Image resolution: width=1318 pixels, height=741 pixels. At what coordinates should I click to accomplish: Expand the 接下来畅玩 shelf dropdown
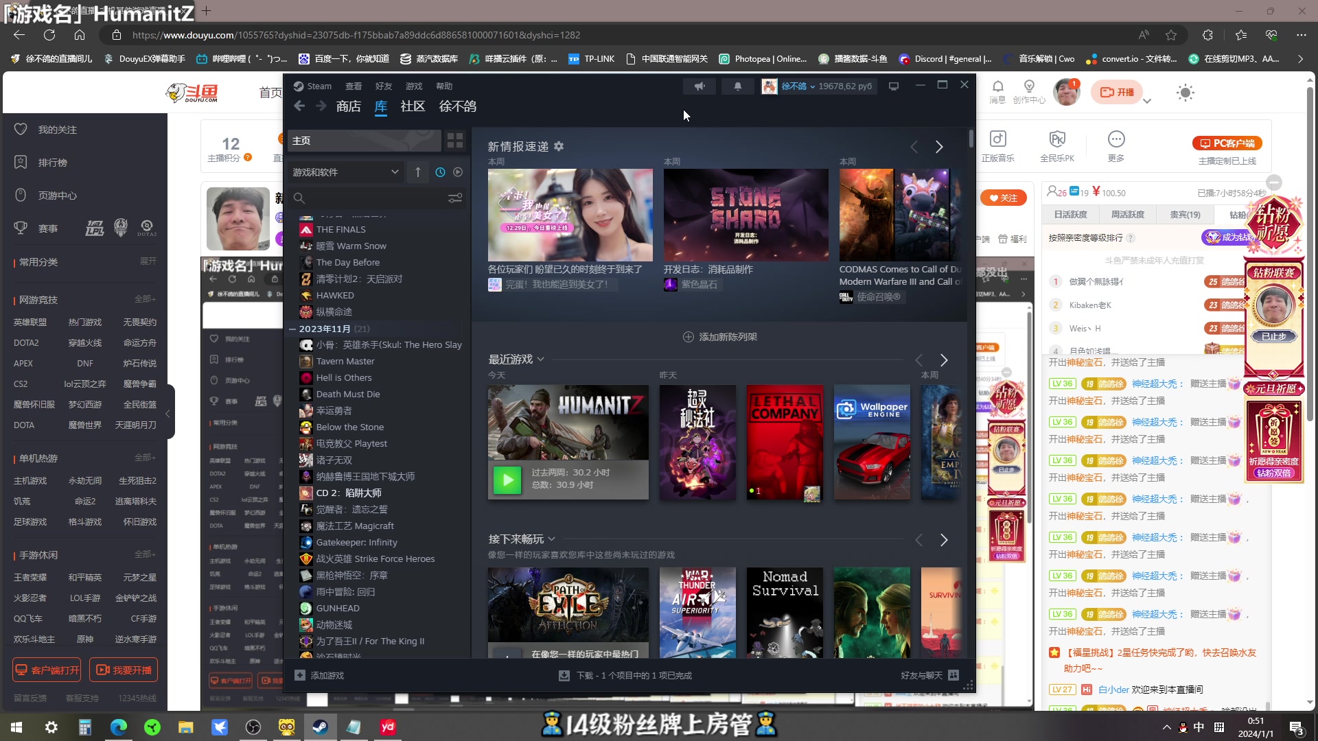click(552, 539)
